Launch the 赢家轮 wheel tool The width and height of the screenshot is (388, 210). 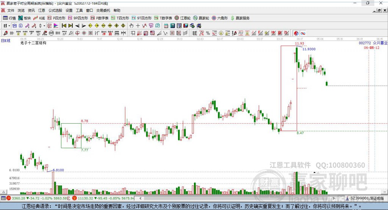[x=201, y=18]
